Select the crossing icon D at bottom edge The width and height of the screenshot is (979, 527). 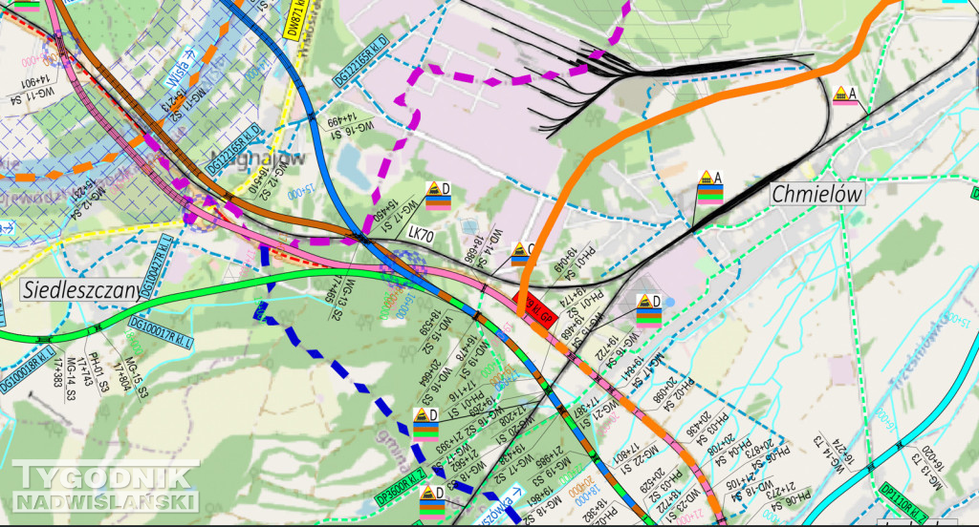coord(433,502)
